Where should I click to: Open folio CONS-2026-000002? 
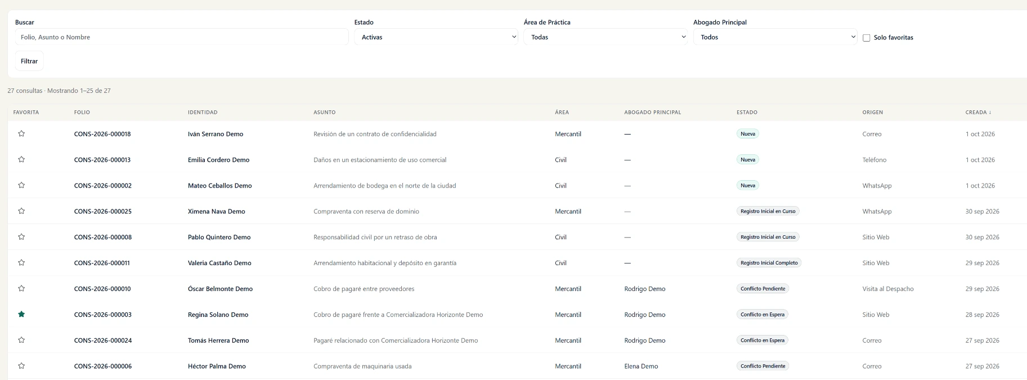[103, 186]
